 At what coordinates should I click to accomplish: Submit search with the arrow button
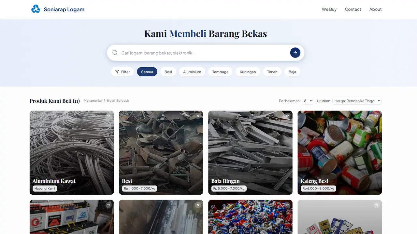[295, 53]
